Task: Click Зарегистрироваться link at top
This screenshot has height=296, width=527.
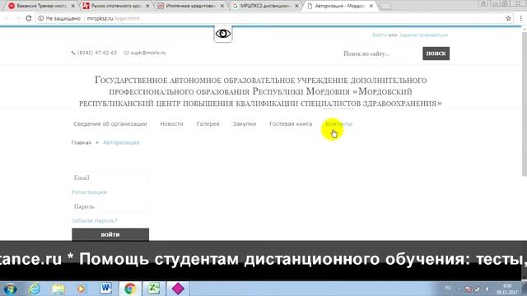Action: tap(423, 35)
